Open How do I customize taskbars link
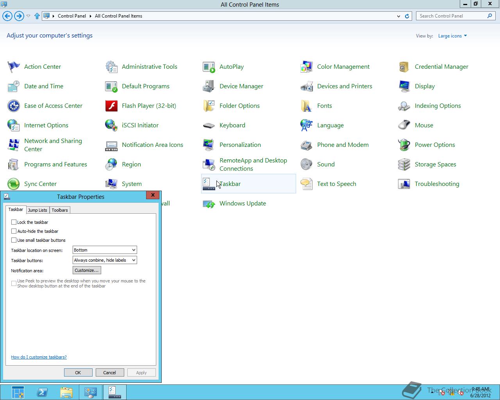Image resolution: width=500 pixels, height=400 pixels. (39, 357)
